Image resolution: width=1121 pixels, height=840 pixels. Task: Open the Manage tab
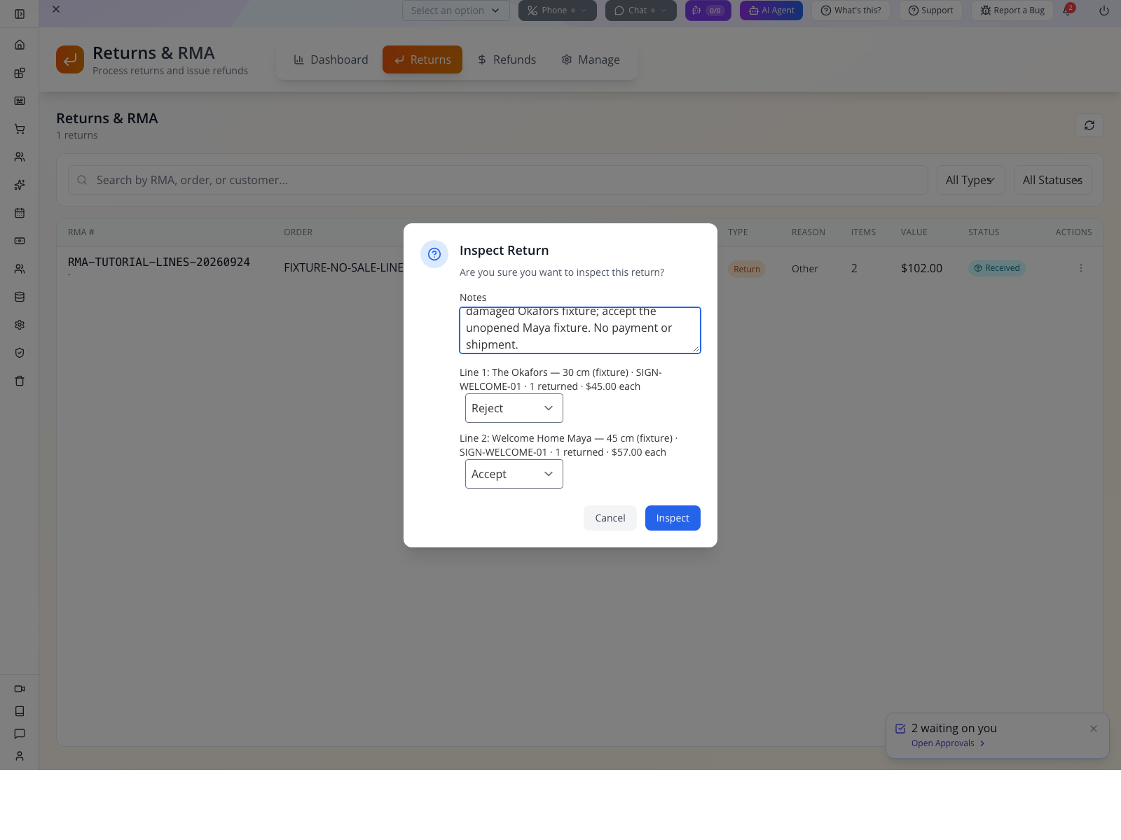click(591, 59)
